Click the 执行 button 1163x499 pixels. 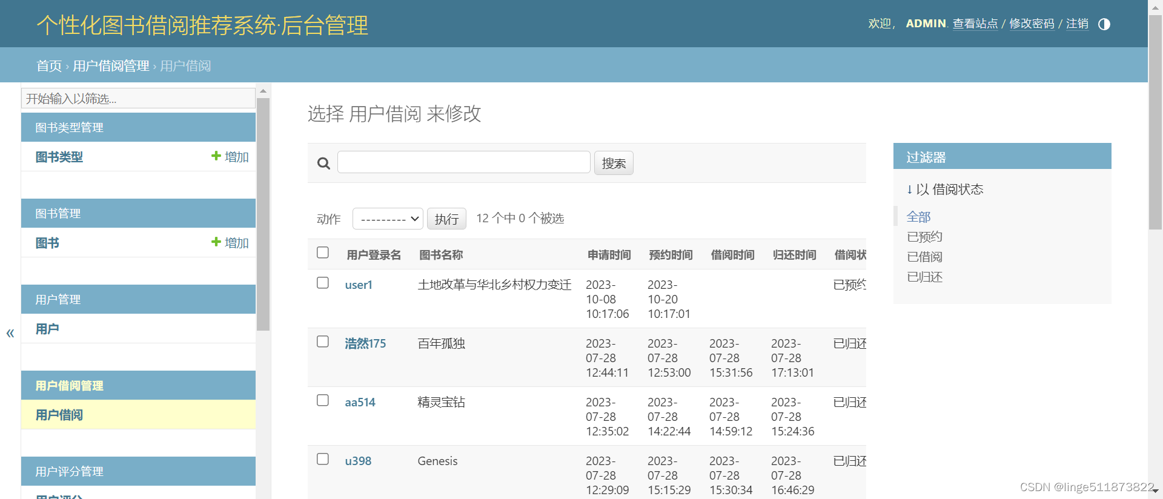coord(446,219)
